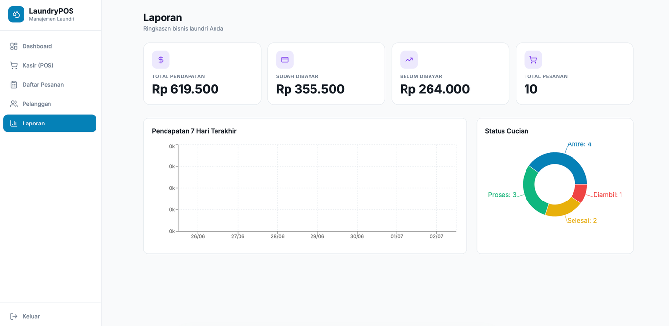Viewport: 669px width, 326px height.
Task: Click the "Diambil: 1" chart label
Action: pyautogui.click(x=608, y=195)
